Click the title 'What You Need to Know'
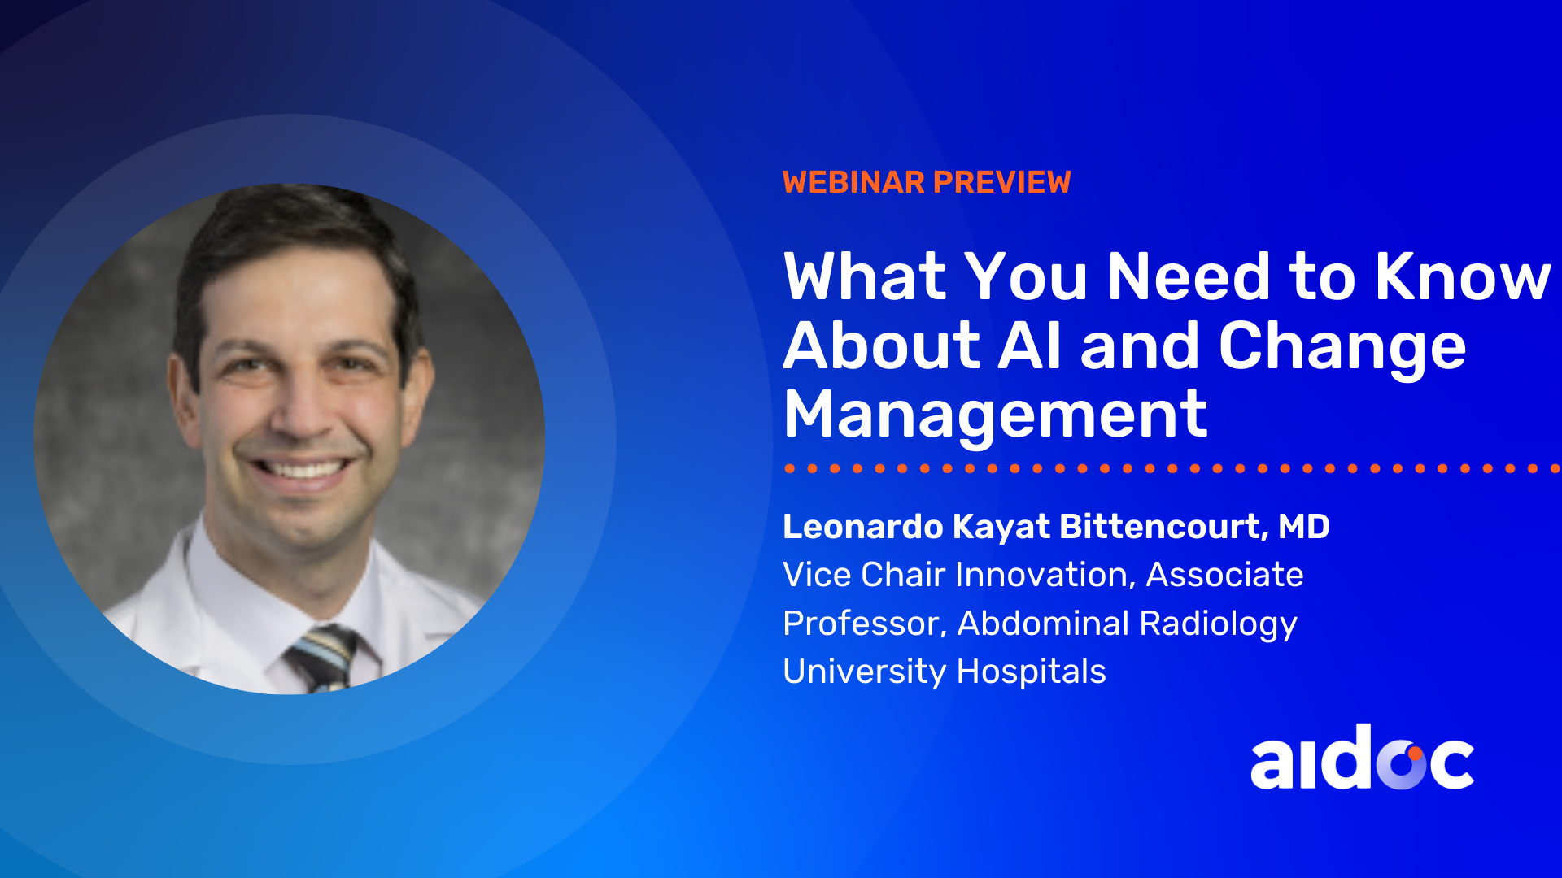Viewport: 1562px width, 878px height. (1167, 276)
